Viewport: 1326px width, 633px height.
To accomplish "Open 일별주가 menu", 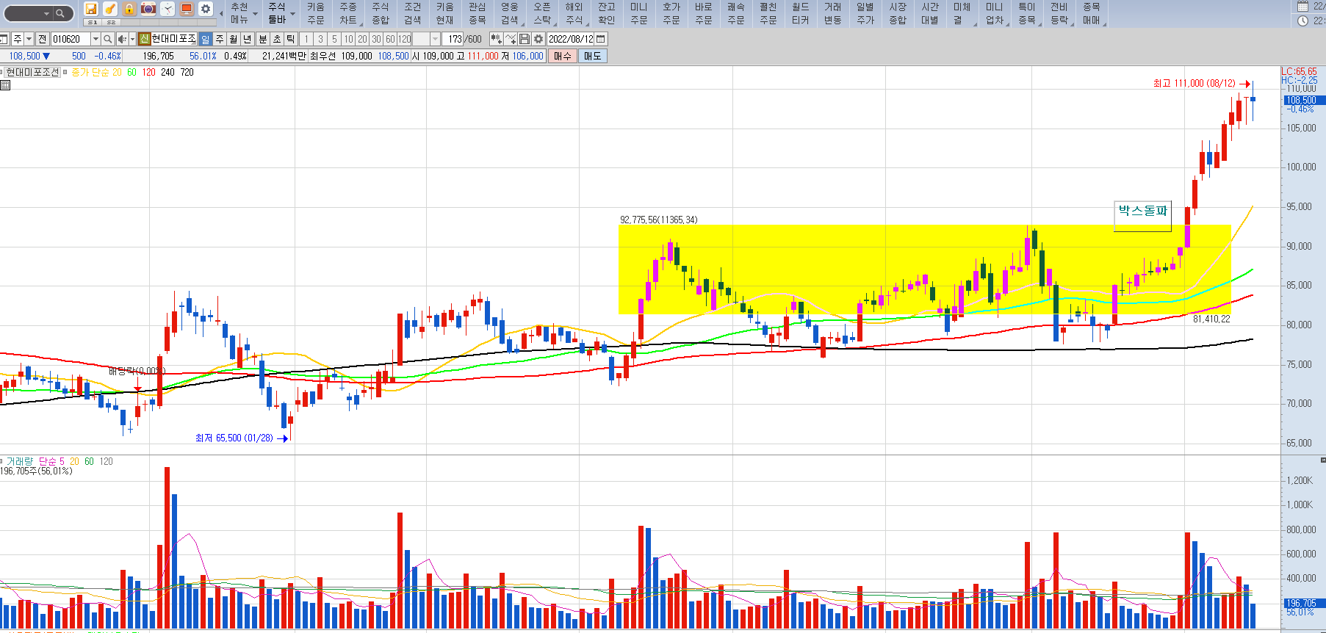I will [865, 13].
